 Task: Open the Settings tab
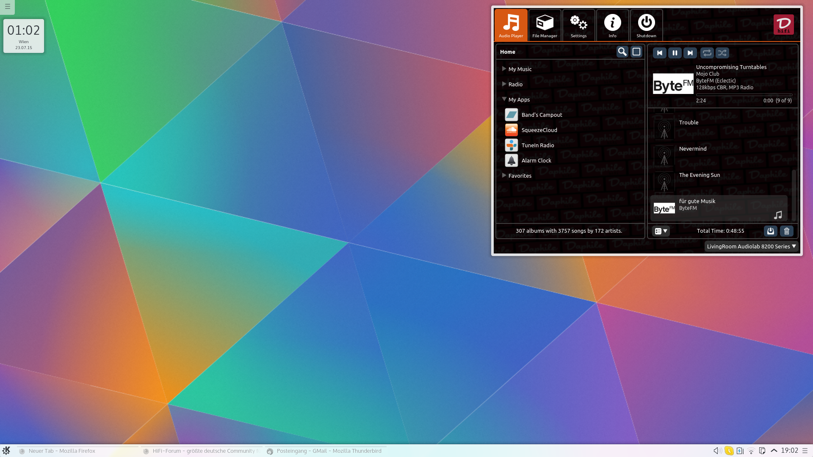pos(578,25)
